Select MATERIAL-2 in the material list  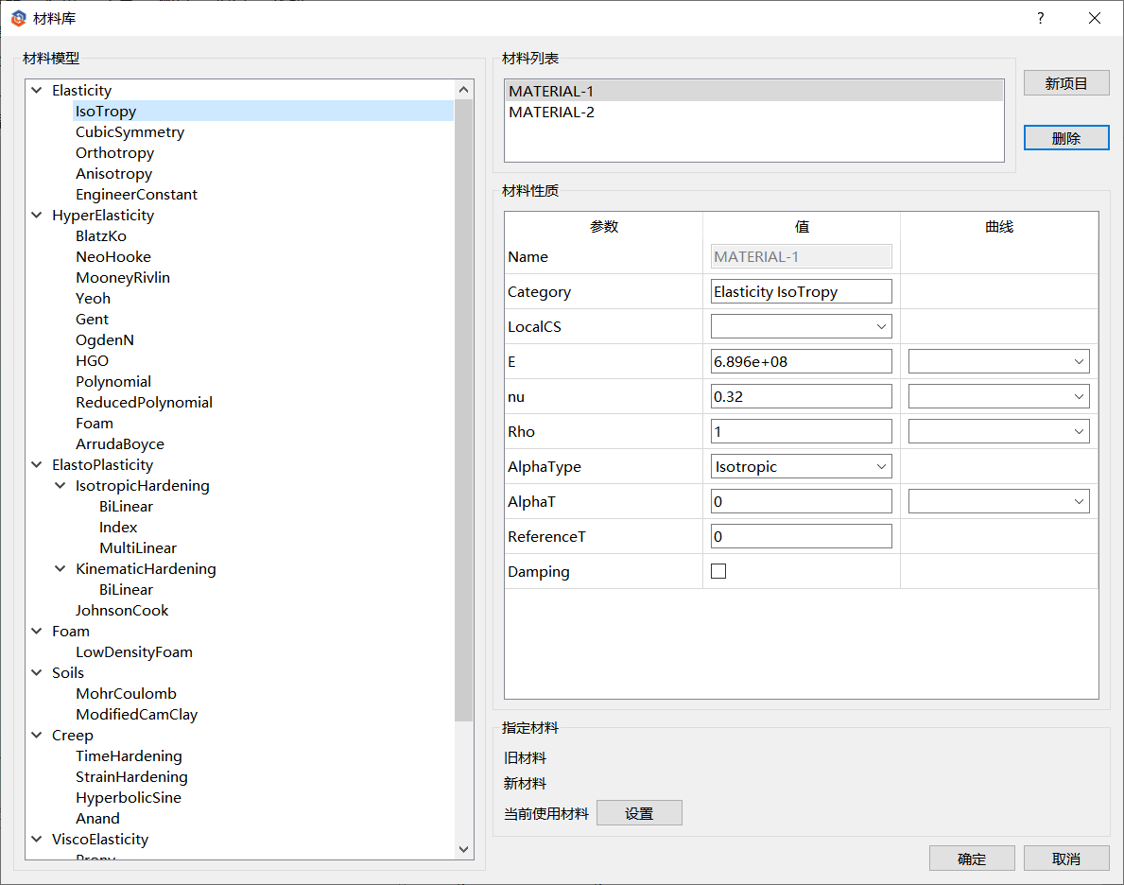pyautogui.click(x=753, y=112)
